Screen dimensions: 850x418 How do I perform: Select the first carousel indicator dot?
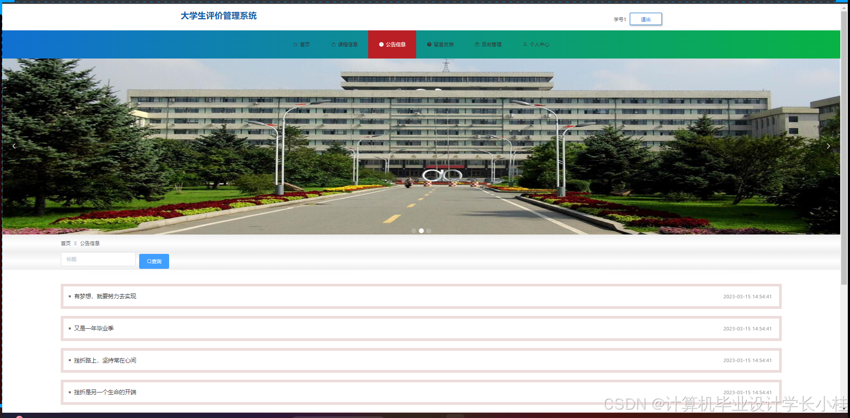(414, 231)
